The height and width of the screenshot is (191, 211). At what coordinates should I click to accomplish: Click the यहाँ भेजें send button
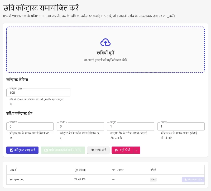[122, 150]
